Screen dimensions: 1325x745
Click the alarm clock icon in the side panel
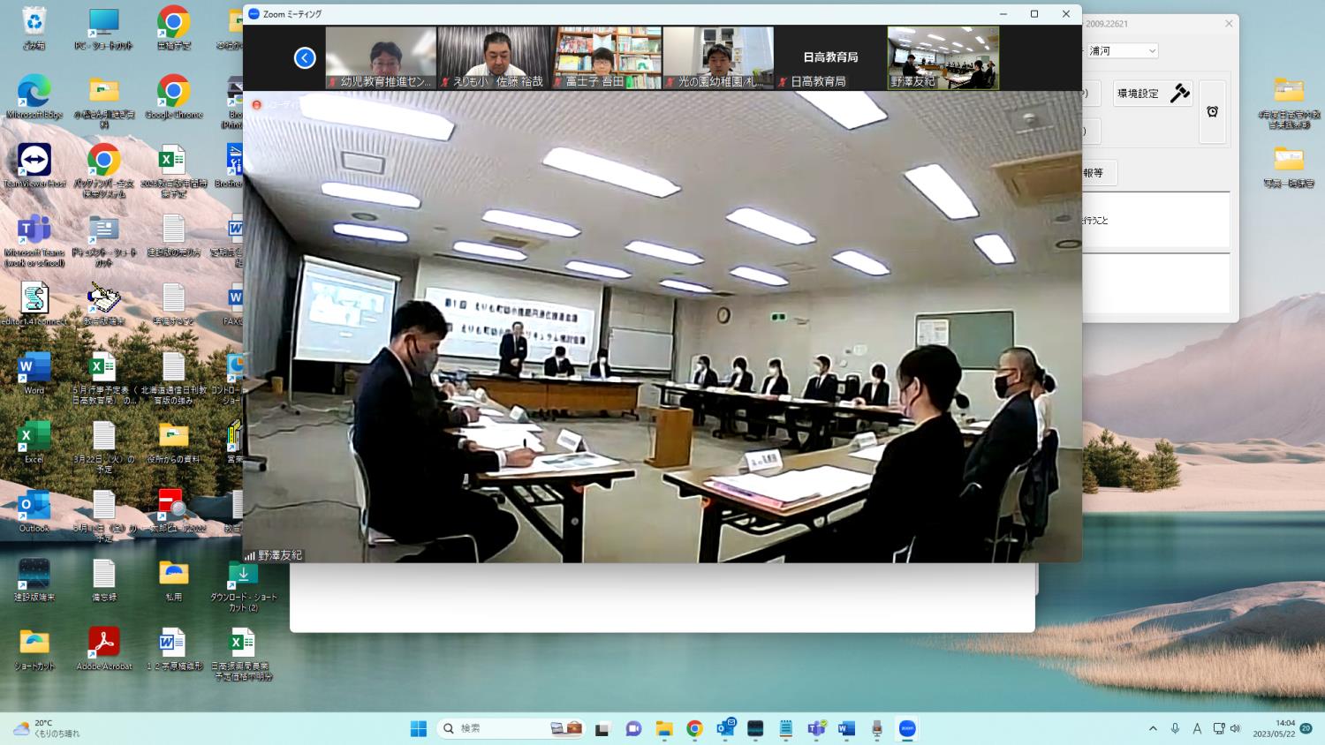pos(1212,112)
